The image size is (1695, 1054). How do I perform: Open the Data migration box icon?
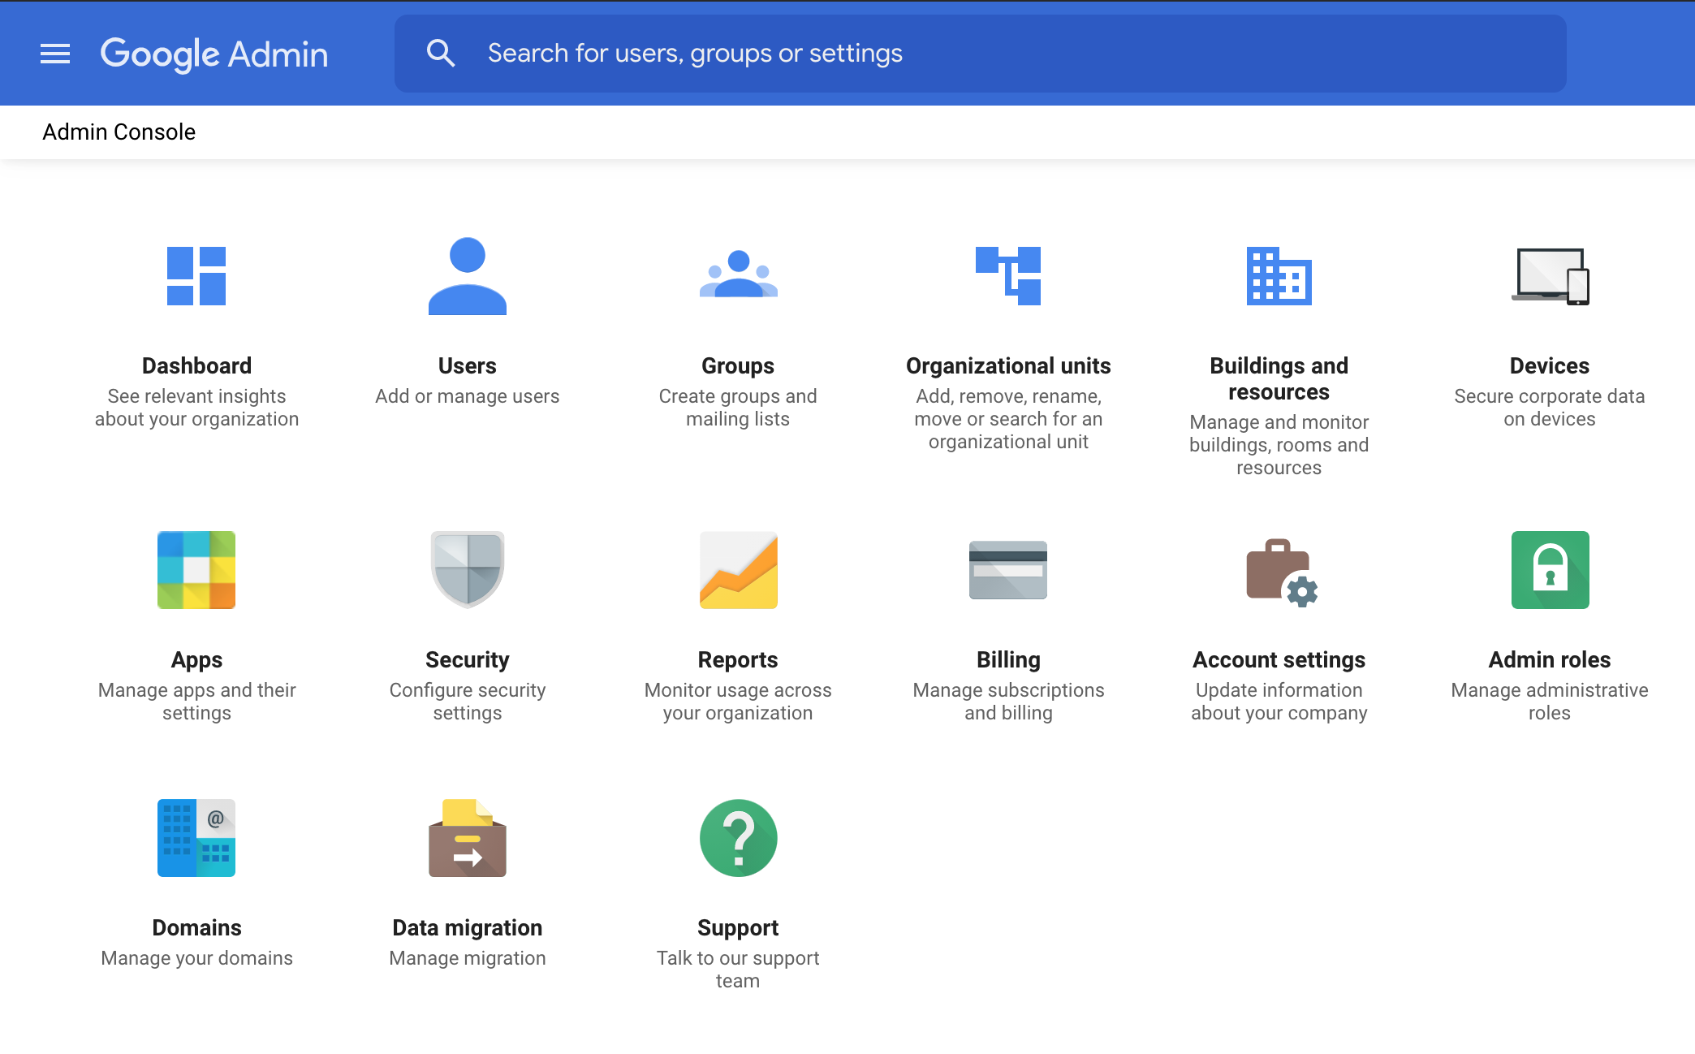pyautogui.click(x=467, y=838)
